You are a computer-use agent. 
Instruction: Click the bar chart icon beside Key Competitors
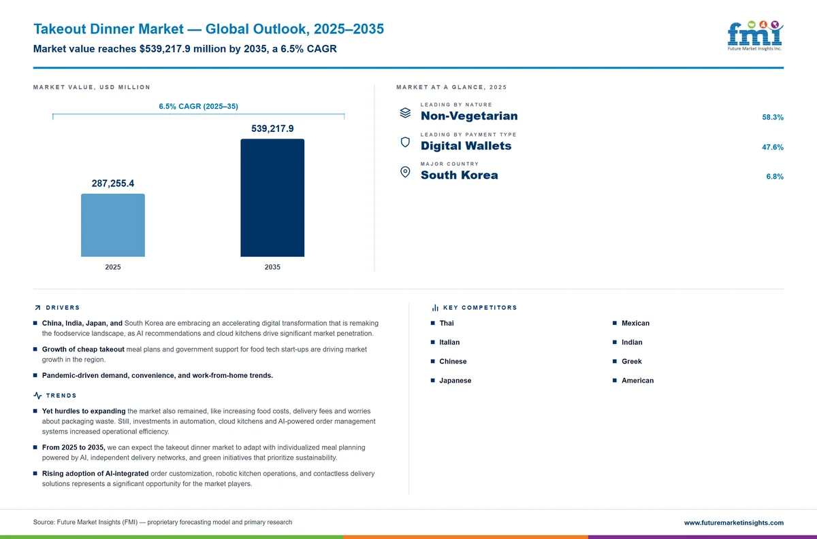point(435,308)
